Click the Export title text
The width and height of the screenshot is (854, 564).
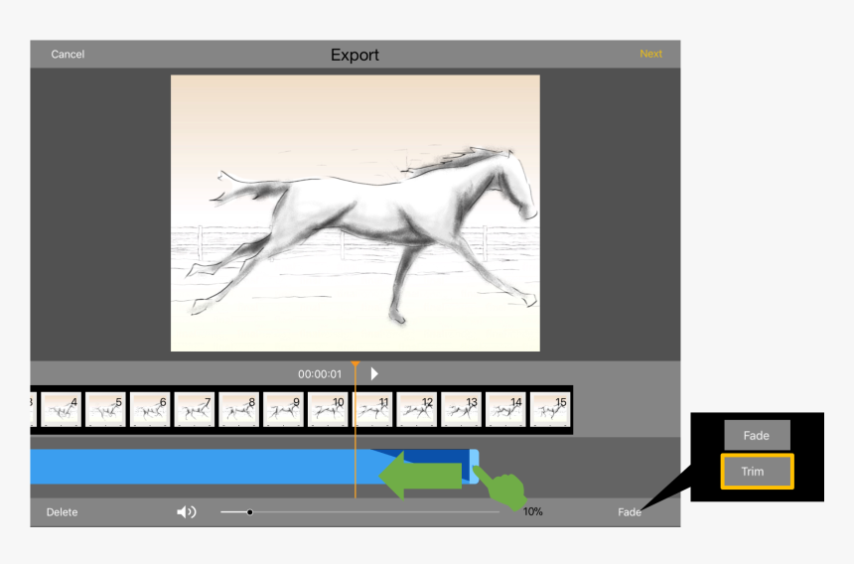[356, 55]
